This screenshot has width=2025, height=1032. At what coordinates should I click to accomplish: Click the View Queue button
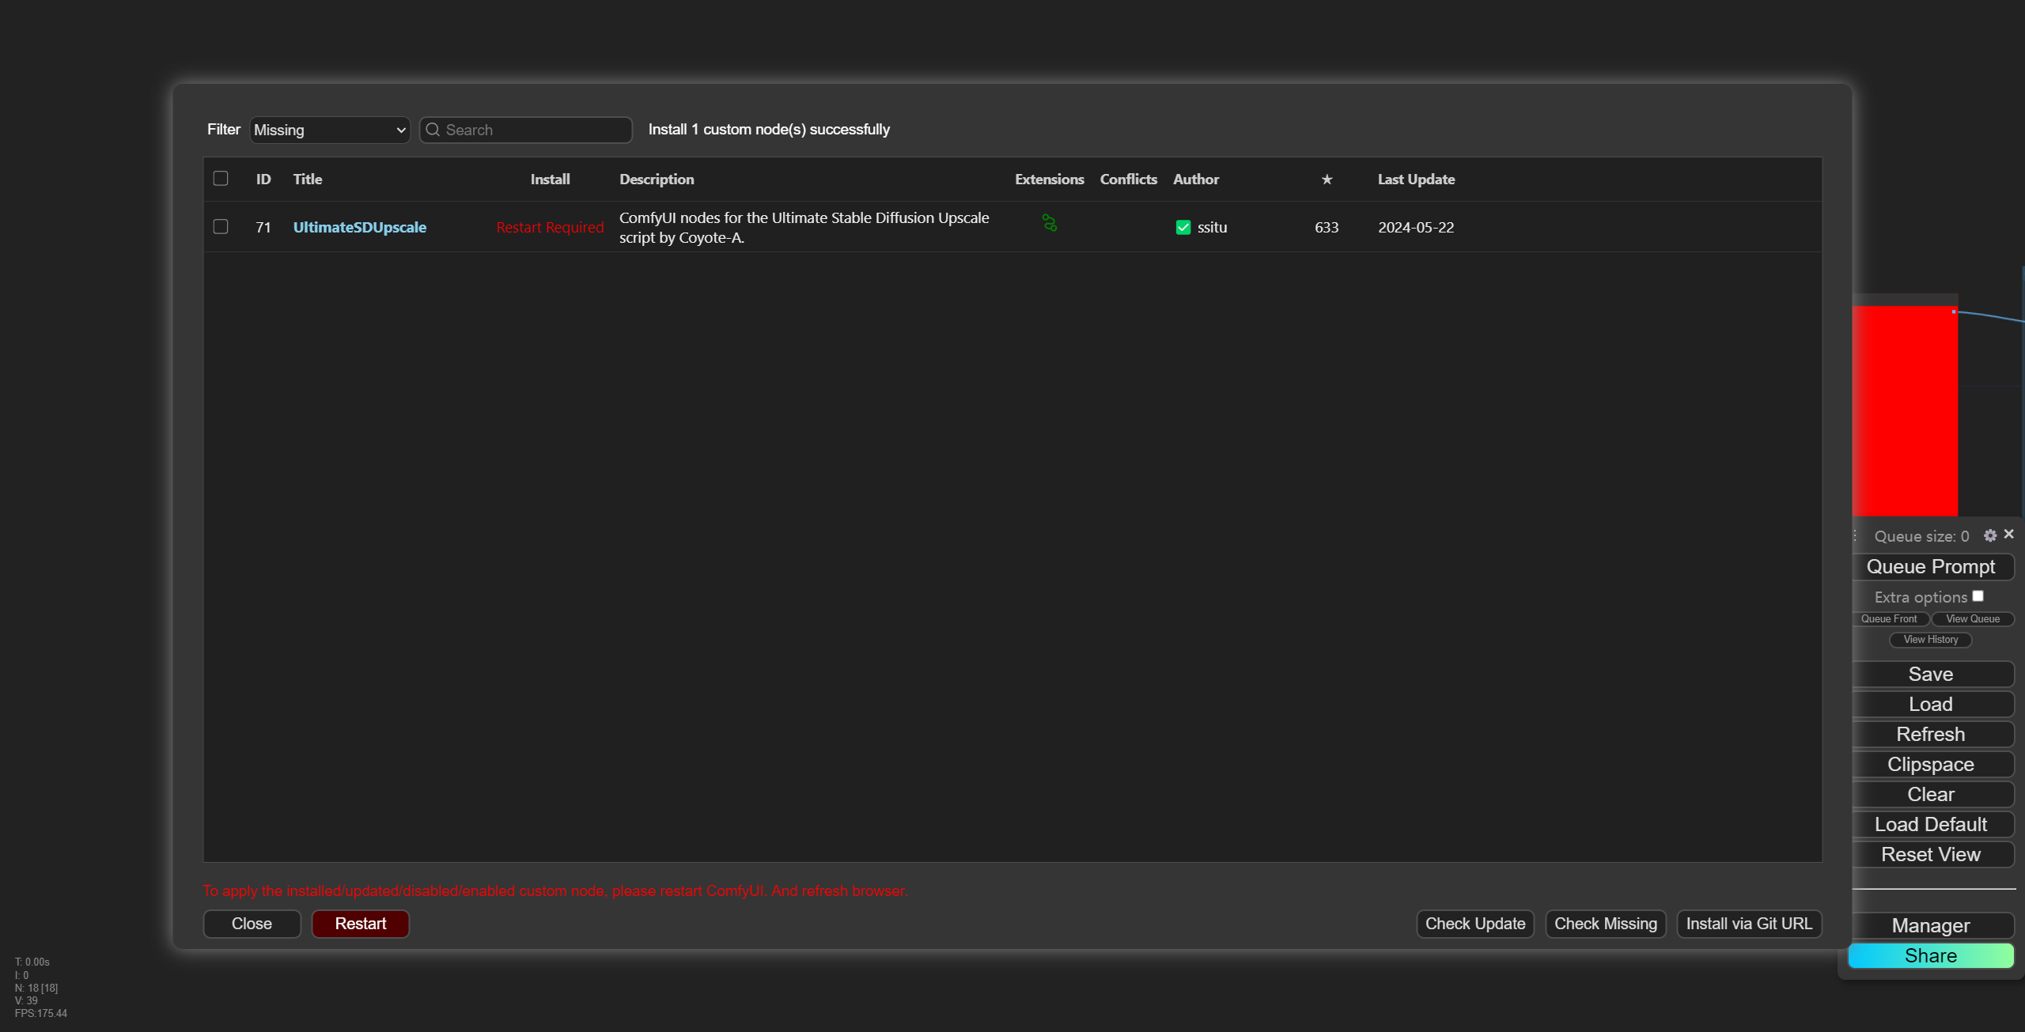[x=1973, y=619]
